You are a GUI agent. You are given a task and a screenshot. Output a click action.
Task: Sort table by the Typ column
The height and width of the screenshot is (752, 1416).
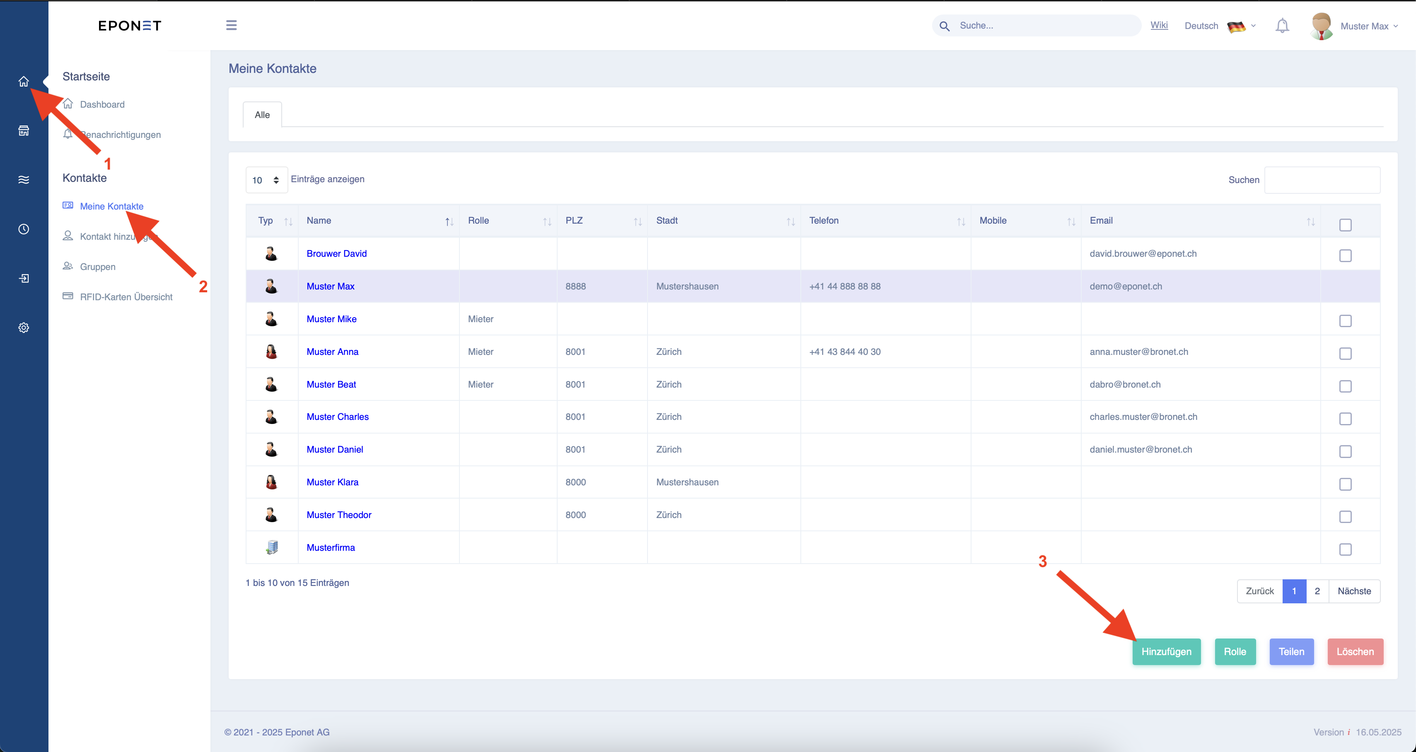[x=272, y=221]
